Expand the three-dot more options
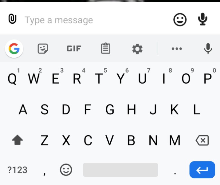 coord(177,49)
